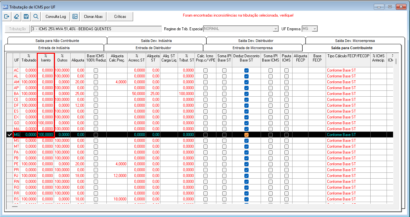This screenshot has height=217, width=410.
Task: Go to Entrada de Microempresa tab
Action: [x=253, y=48]
